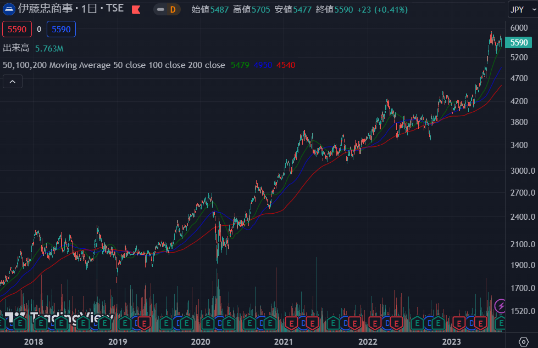538x348 pixels.
Task: Click the 1520.0 price axis label
Action: 523,311
